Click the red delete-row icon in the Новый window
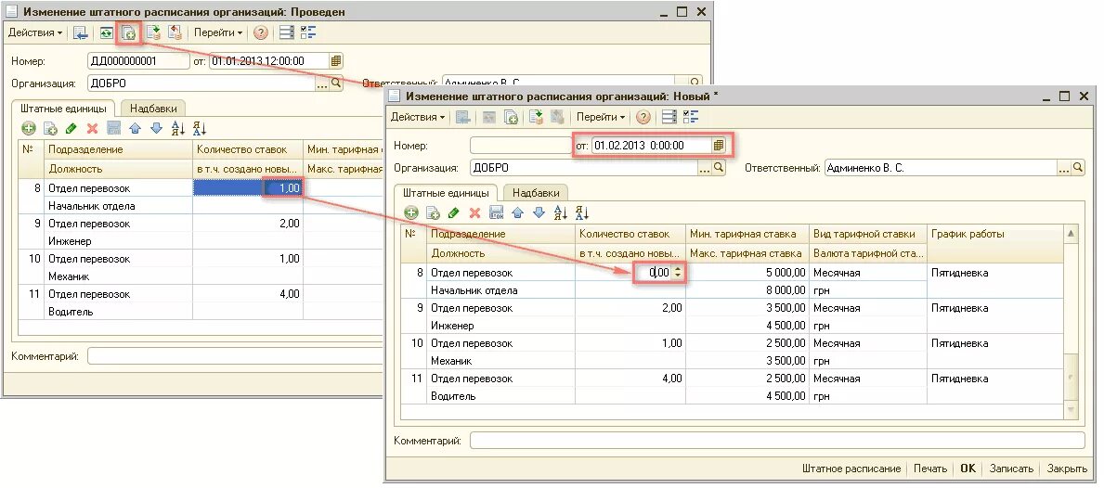Image resolution: width=1104 pixels, height=488 pixels. (475, 213)
